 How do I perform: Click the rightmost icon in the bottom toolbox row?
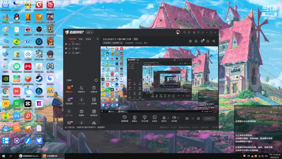tap(94, 123)
